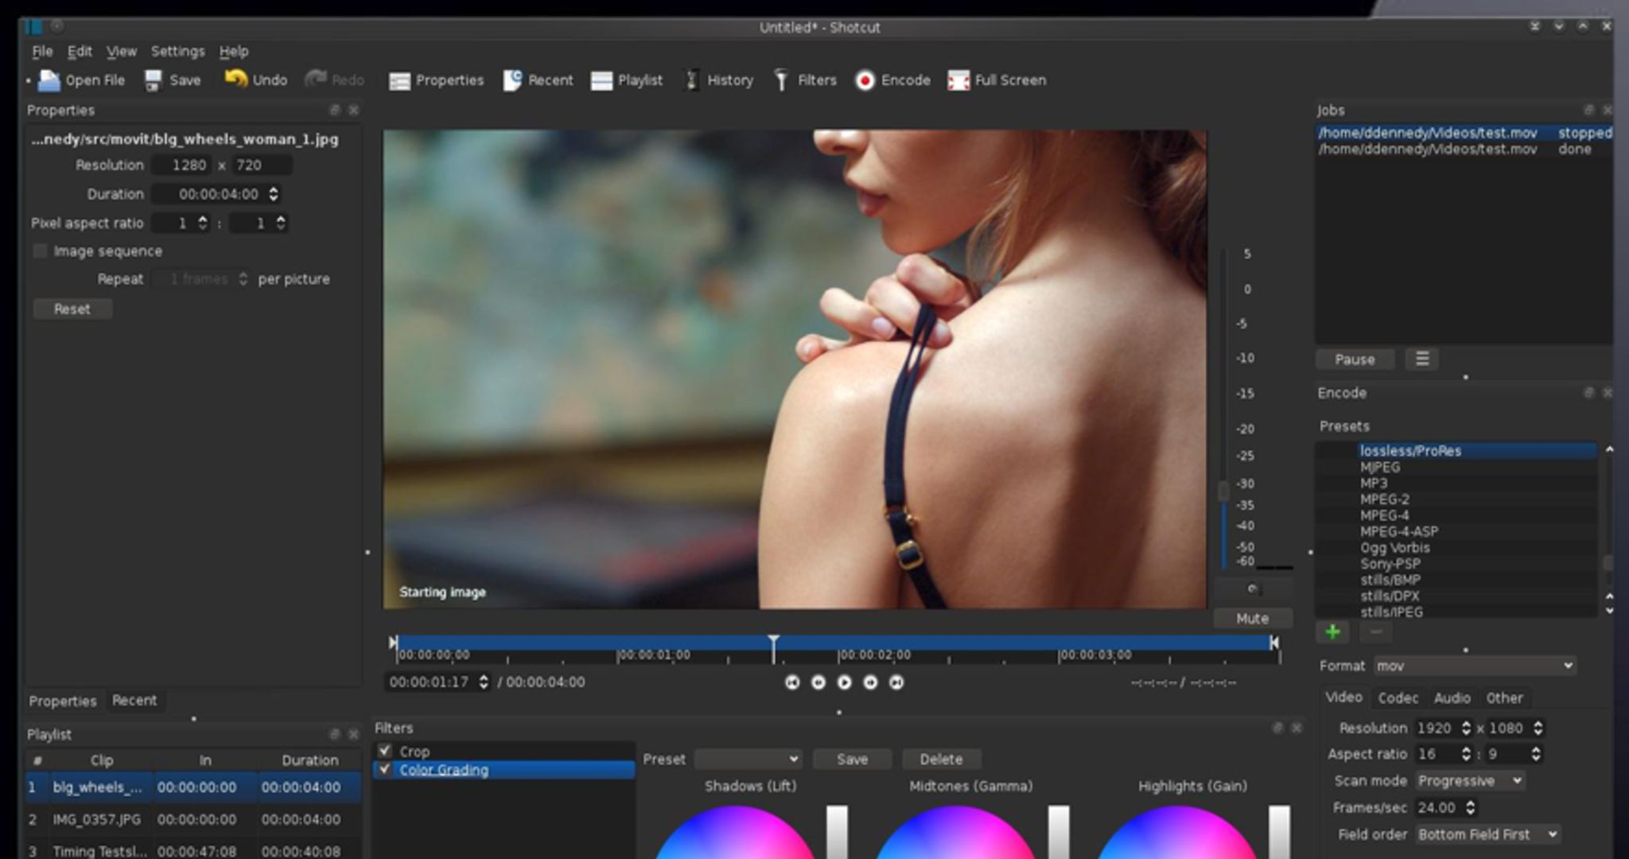Image resolution: width=1629 pixels, height=859 pixels.
Task: Click the Mute button
Action: [1252, 619]
